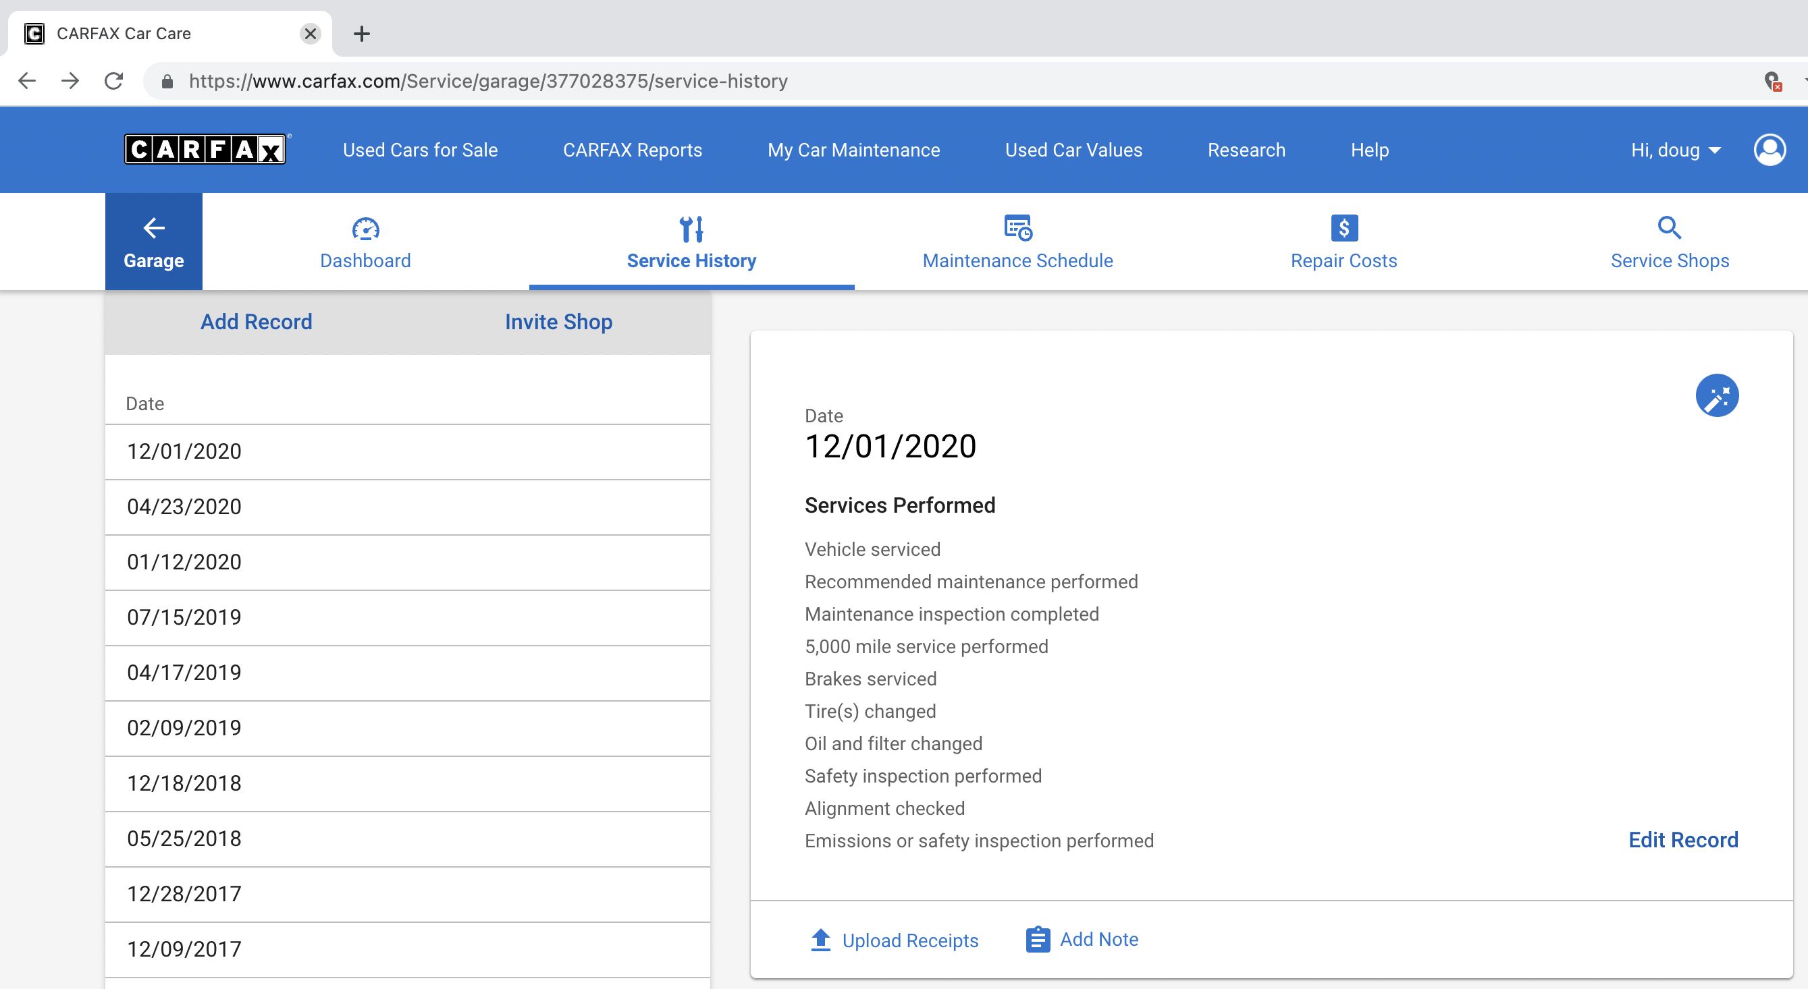Click the Add Note clipboard icon
This screenshot has height=989, width=1808.
tap(1038, 939)
